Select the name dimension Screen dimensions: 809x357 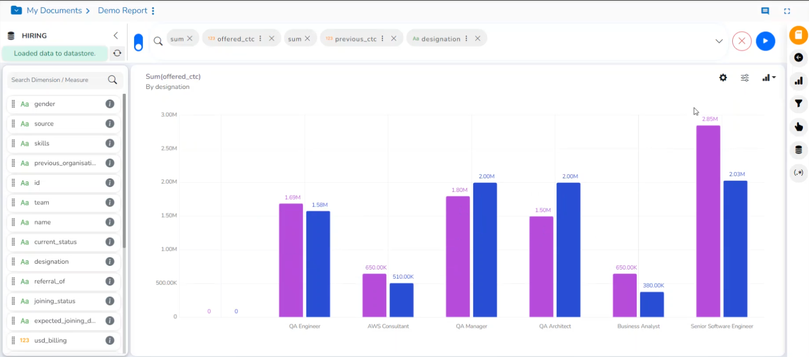coord(64,222)
